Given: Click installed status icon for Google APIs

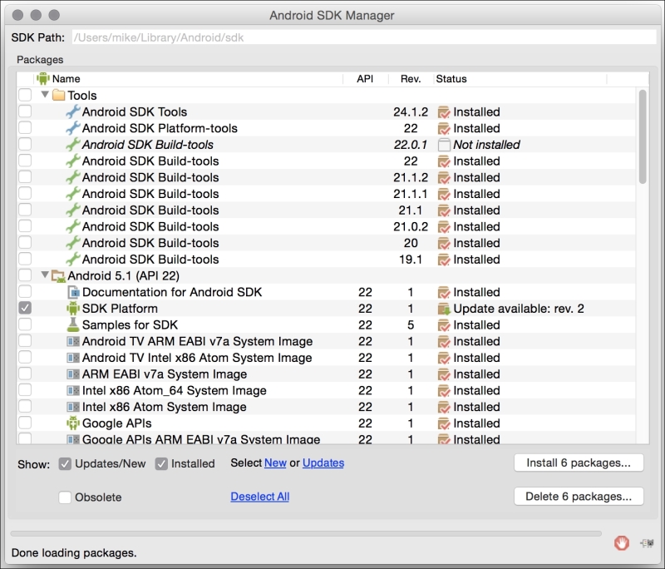Looking at the screenshot, I should pos(444,423).
